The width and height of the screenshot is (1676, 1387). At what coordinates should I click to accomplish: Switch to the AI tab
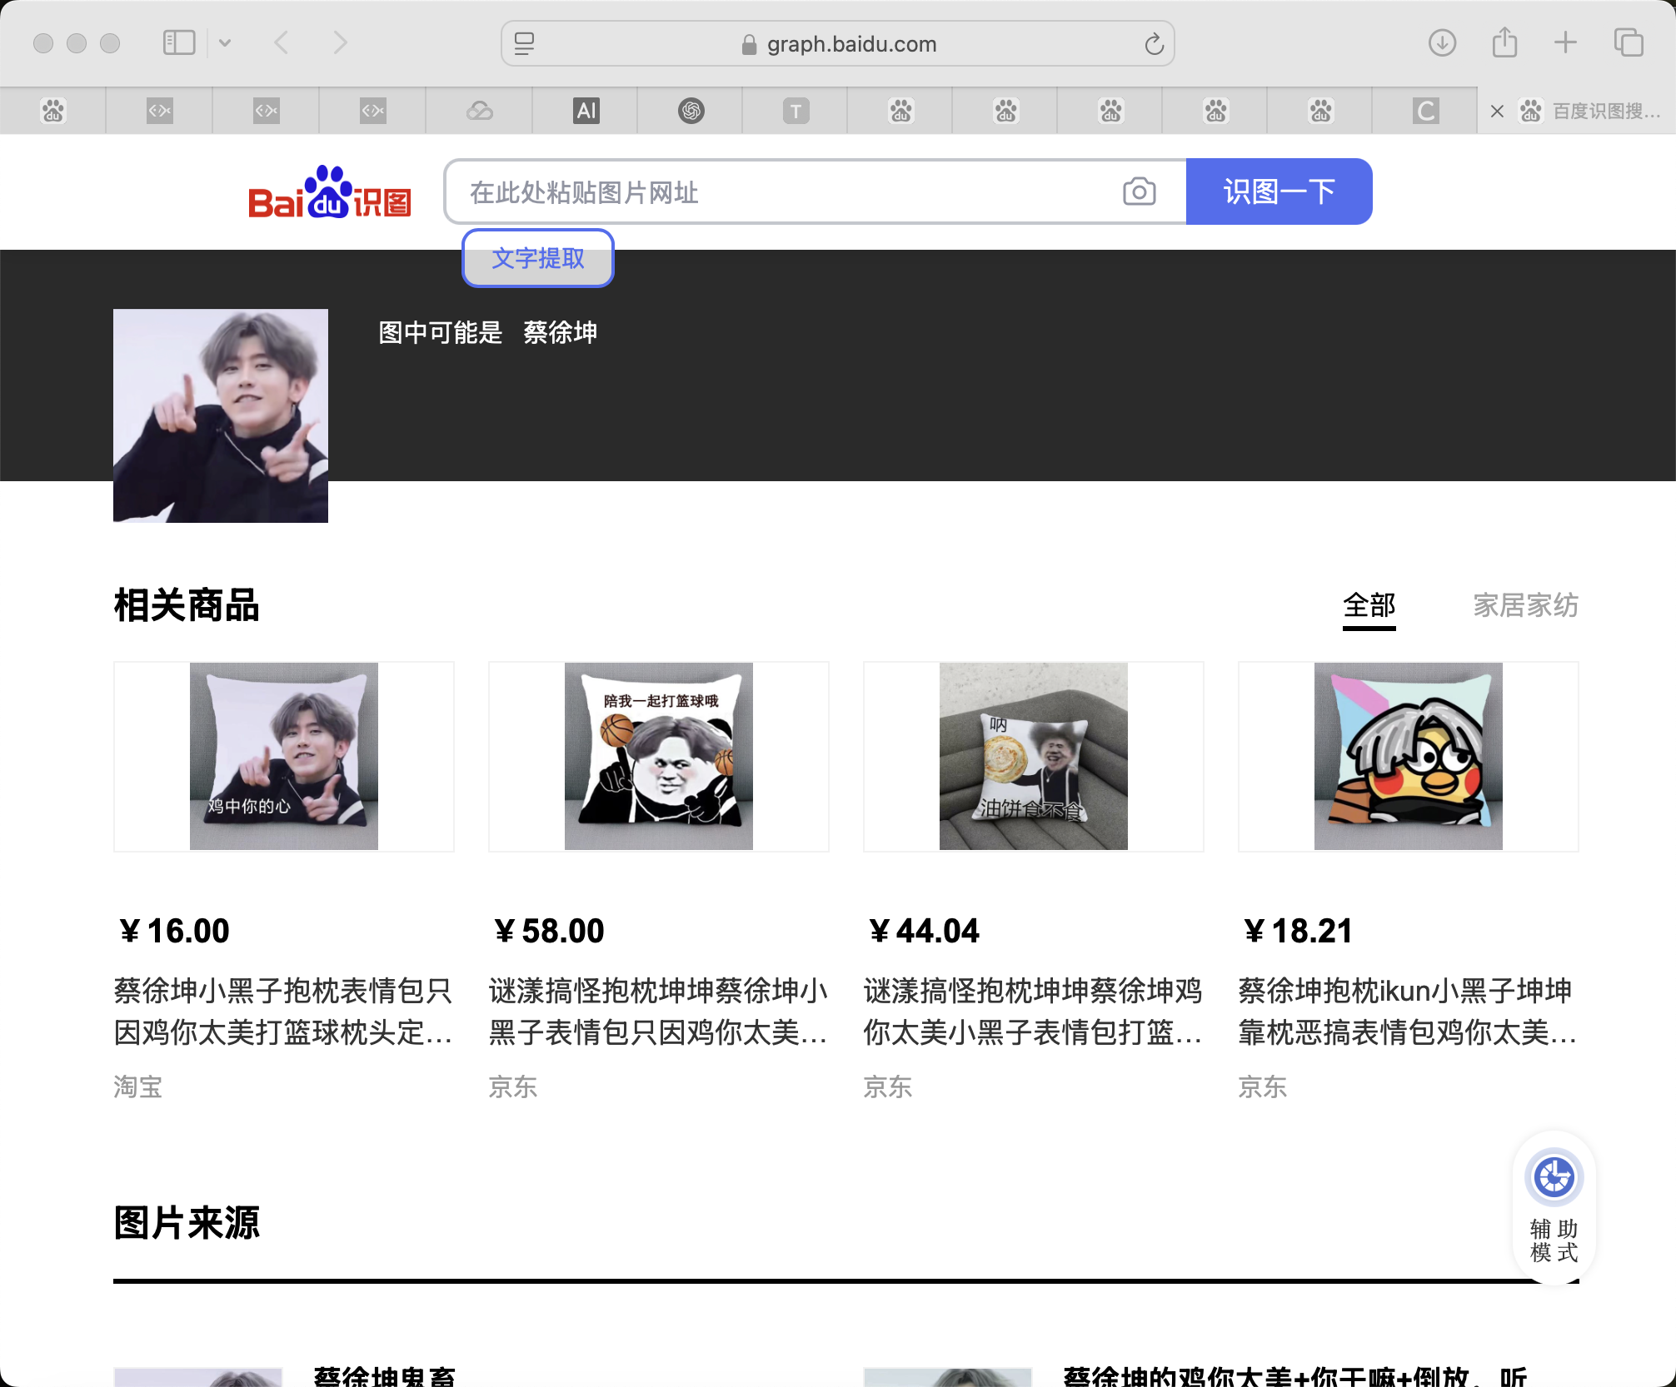(x=586, y=111)
